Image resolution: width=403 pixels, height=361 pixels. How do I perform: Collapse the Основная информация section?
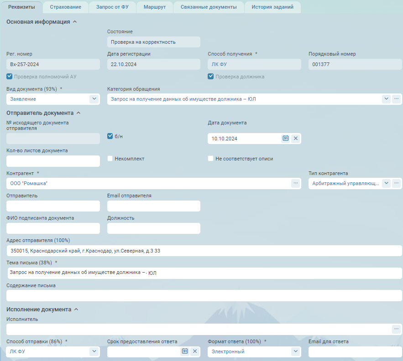75,22
